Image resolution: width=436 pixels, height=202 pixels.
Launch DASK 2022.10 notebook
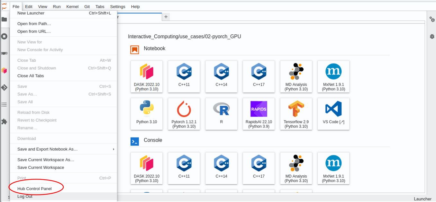(147, 76)
